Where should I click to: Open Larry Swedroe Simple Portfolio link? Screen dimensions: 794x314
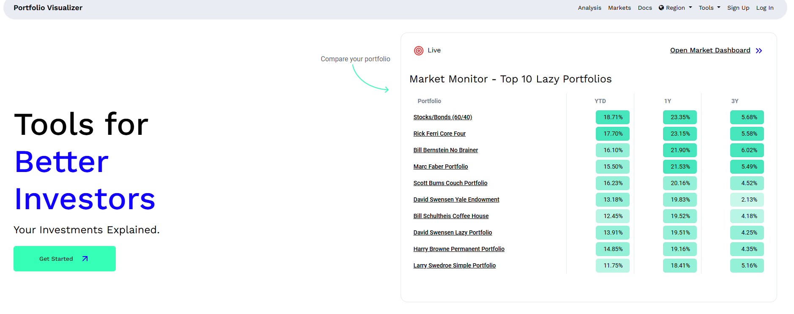coord(455,265)
